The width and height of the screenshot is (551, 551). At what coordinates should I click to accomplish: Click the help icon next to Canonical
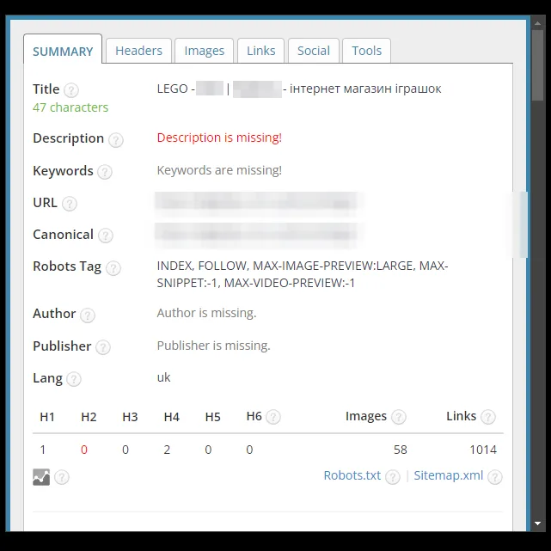[106, 236]
